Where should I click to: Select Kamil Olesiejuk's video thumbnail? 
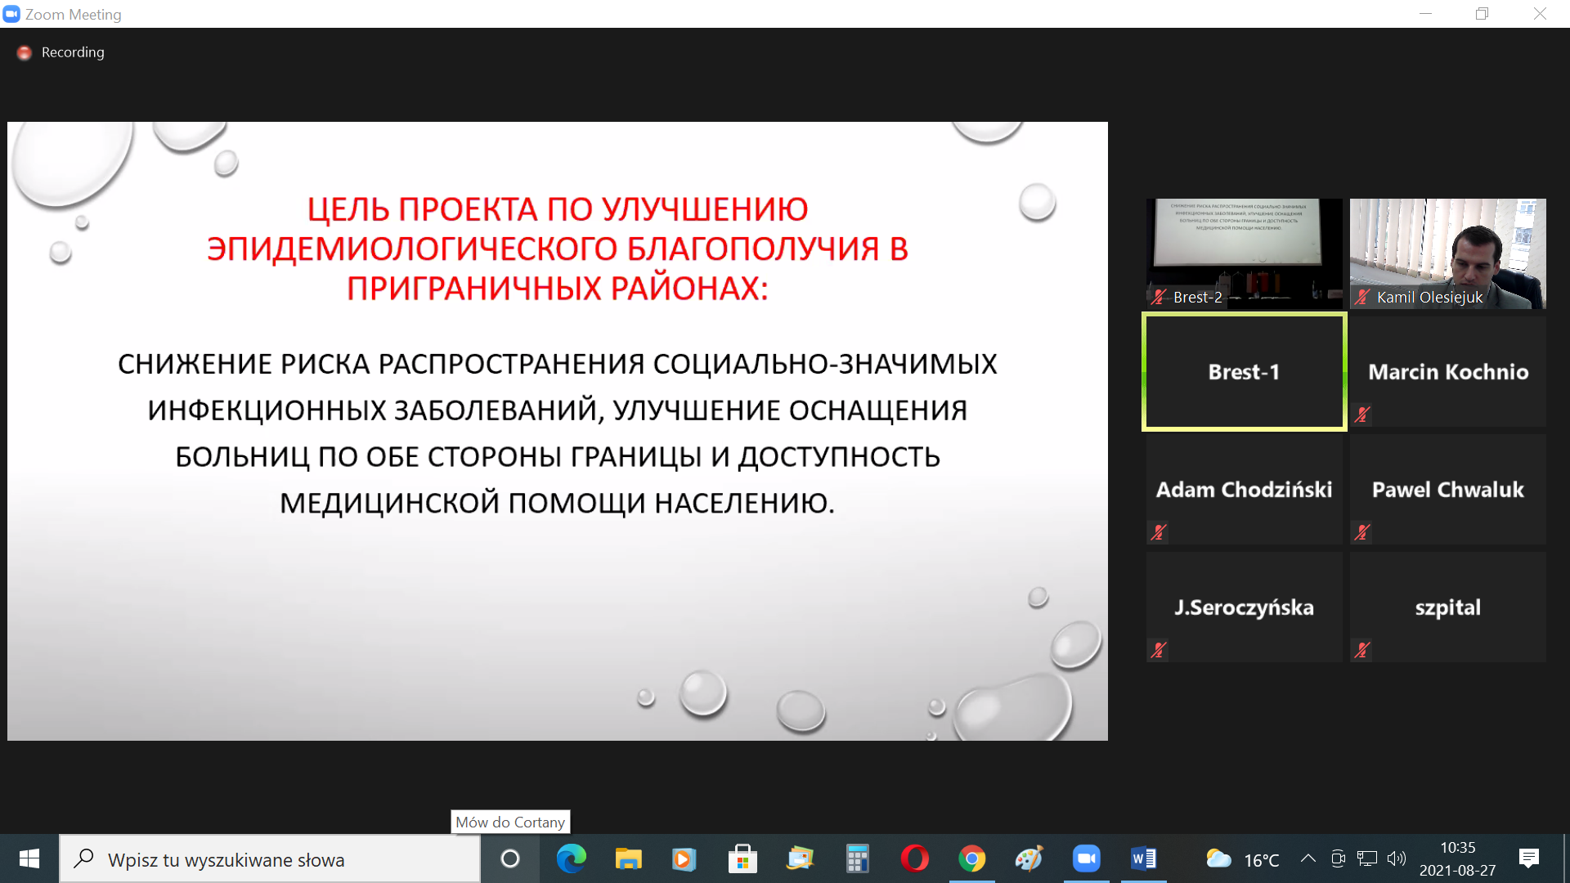point(1447,253)
